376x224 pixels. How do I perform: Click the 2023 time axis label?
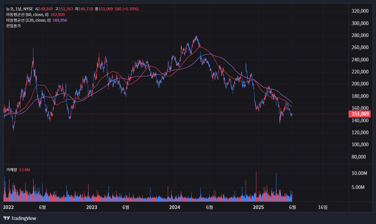tap(92, 207)
